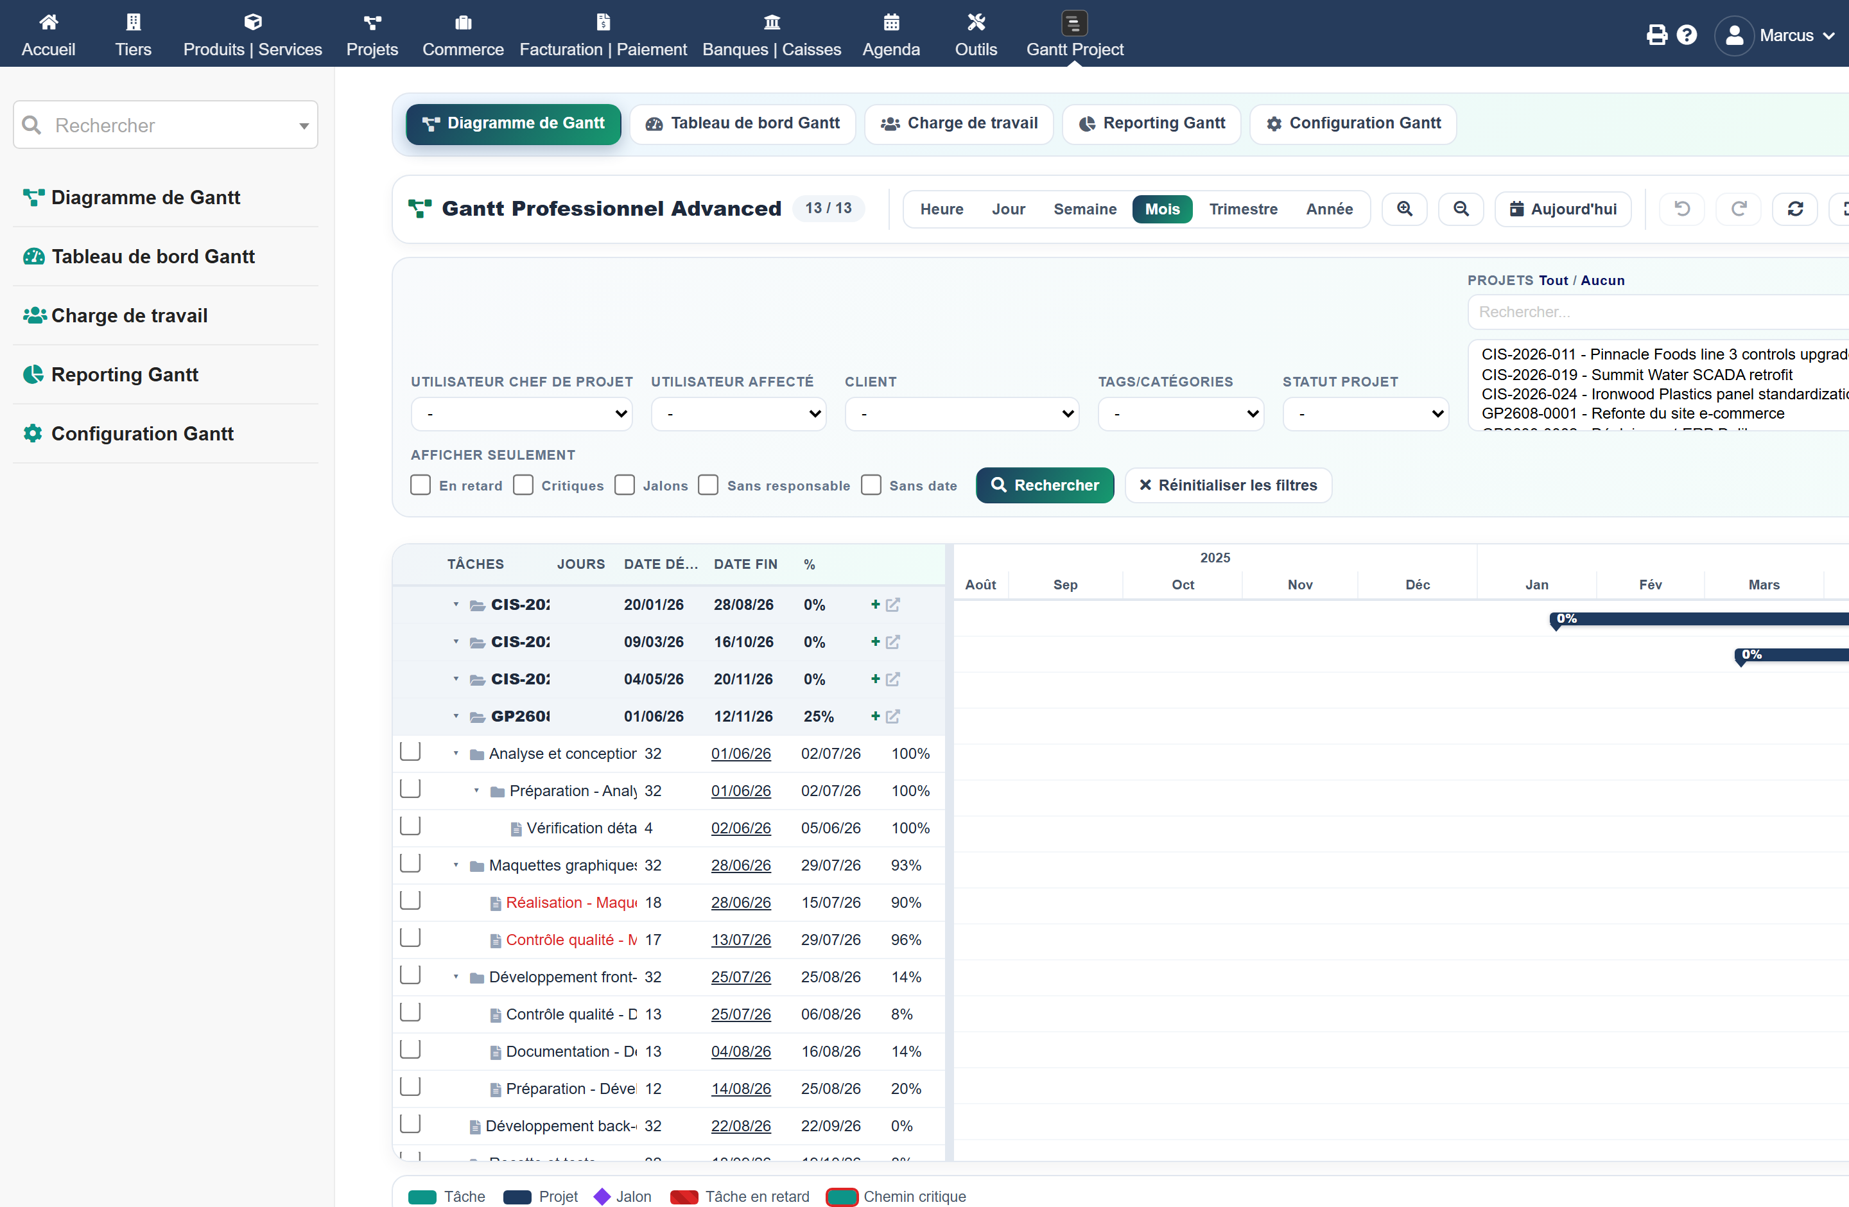
Task: Switch to Configuration Gantt tab
Action: tap(1353, 123)
